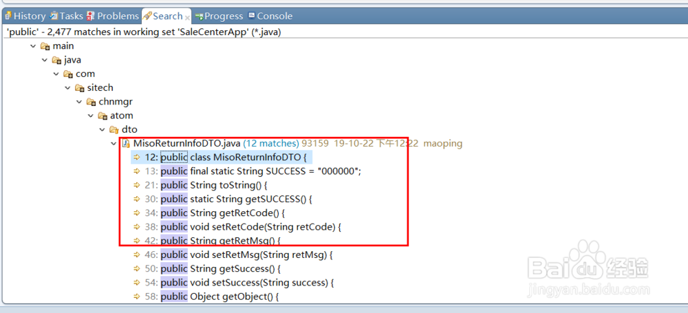Select match 'final static String SUCCESS'
Viewport: 688px width, 313px height.
[x=247, y=171]
